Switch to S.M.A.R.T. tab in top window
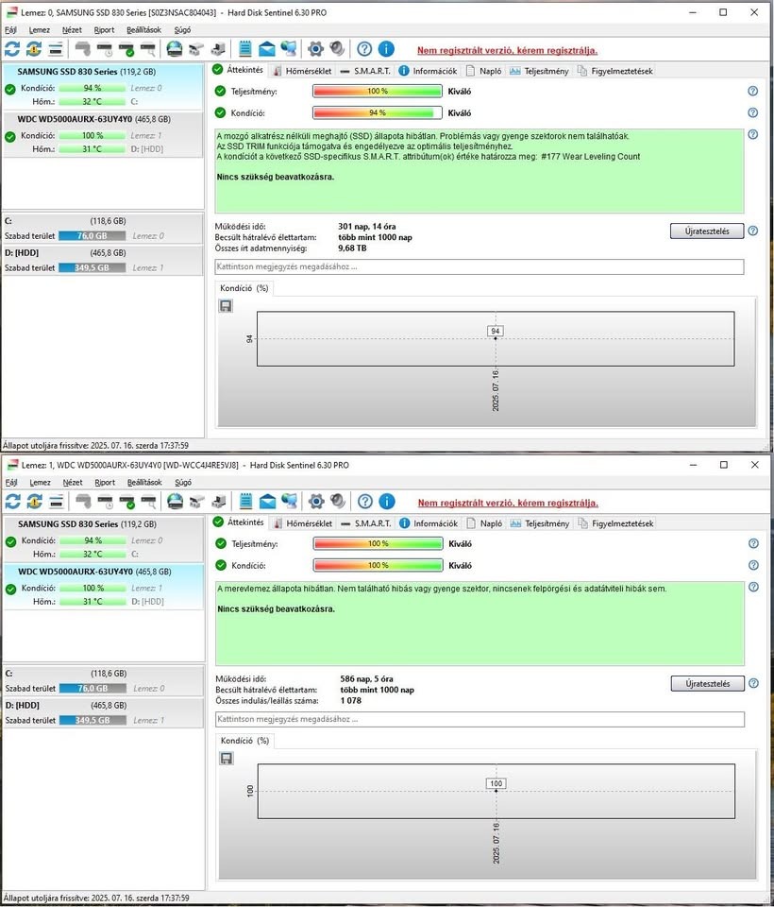This screenshot has width=774, height=907. point(366,71)
